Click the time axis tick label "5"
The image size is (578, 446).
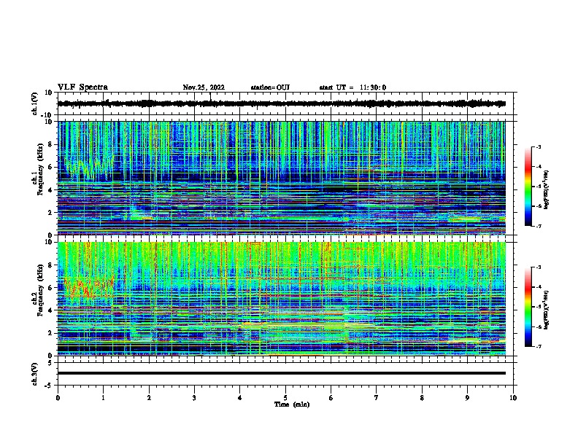pyautogui.click(x=285, y=398)
